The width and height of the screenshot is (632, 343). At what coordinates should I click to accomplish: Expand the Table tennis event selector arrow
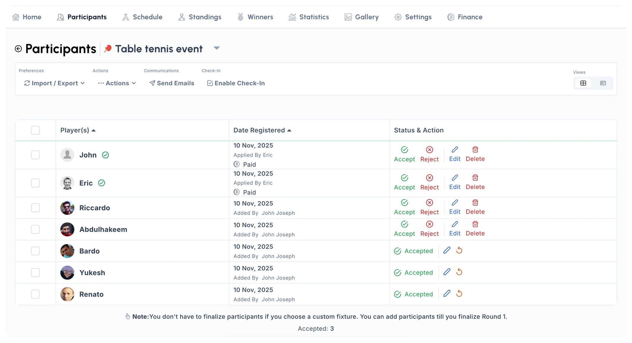[x=216, y=48]
